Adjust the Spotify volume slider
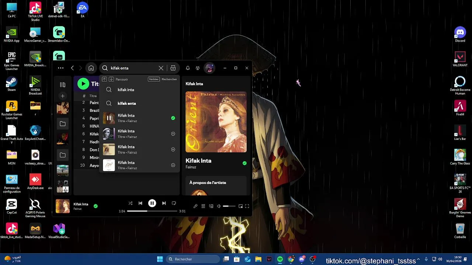 [x=229, y=206]
